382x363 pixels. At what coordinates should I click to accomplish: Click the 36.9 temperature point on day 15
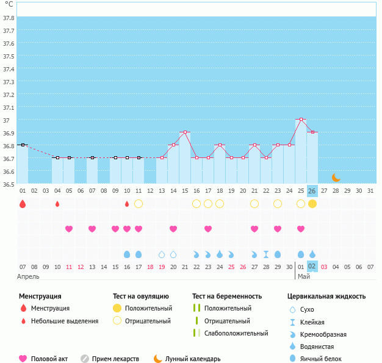[185, 132]
